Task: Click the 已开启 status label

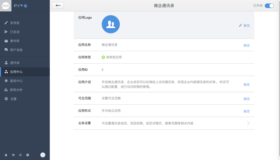Action: tap(258, 6)
